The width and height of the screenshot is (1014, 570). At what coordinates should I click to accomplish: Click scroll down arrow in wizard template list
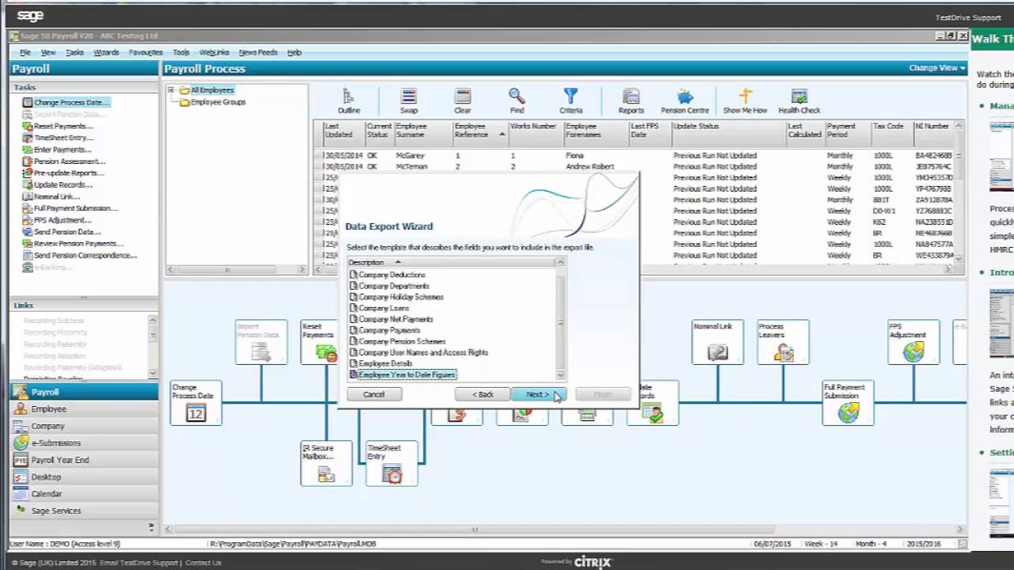(561, 375)
